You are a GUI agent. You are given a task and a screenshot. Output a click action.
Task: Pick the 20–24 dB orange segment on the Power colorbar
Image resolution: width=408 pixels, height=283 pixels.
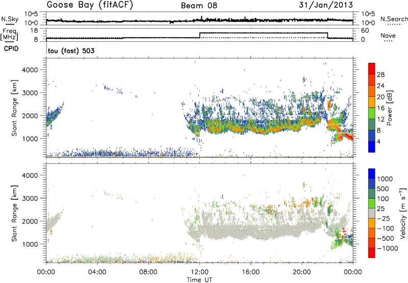(372, 91)
